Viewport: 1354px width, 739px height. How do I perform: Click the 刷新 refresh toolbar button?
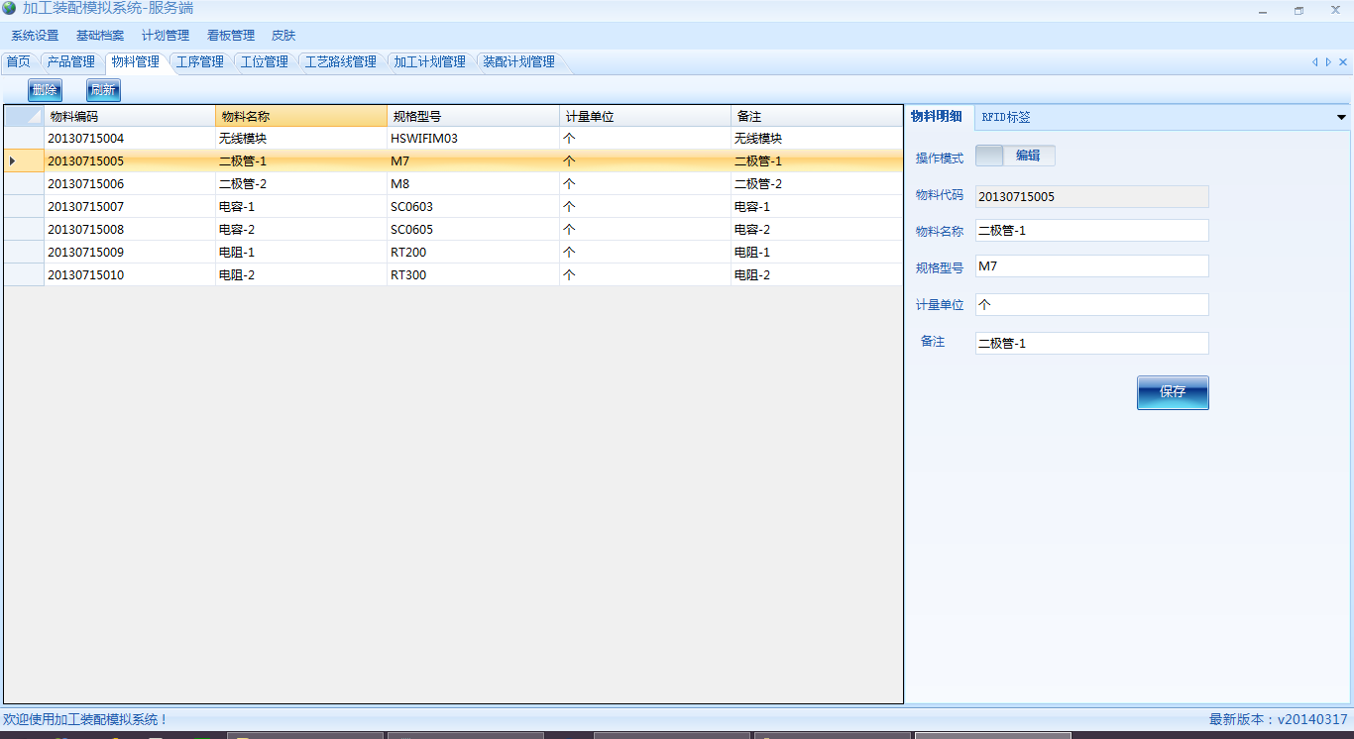(103, 90)
